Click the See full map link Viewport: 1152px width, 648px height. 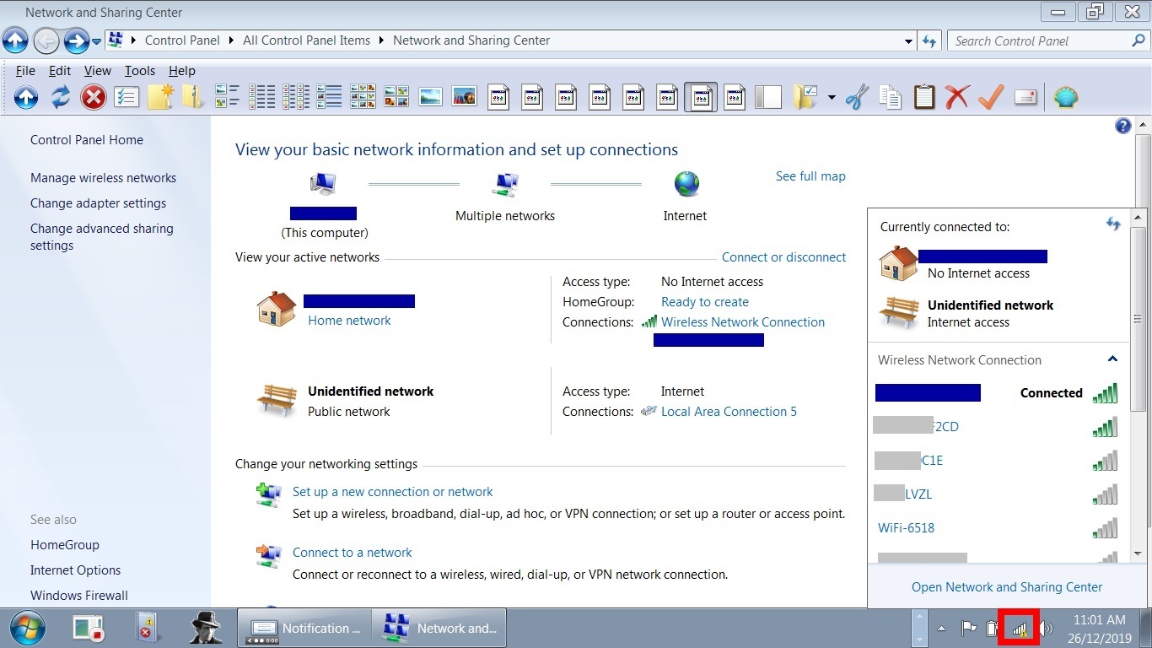tap(810, 176)
